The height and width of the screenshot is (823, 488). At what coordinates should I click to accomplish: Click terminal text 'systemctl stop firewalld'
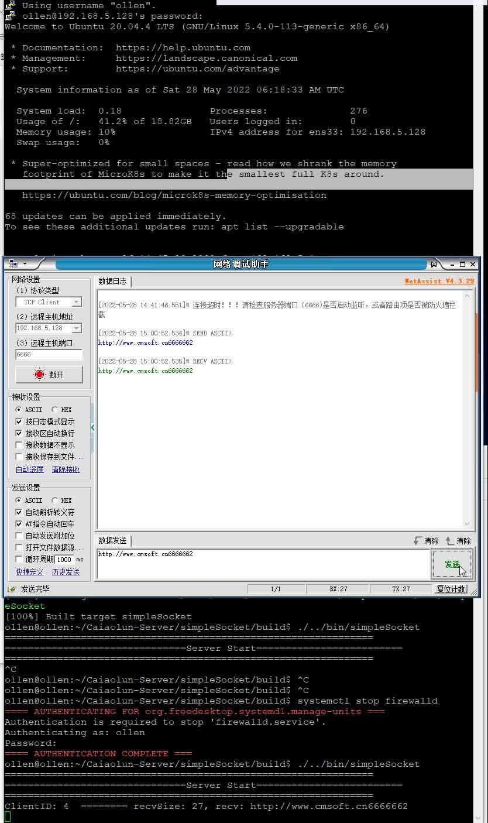[x=367, y=701]
